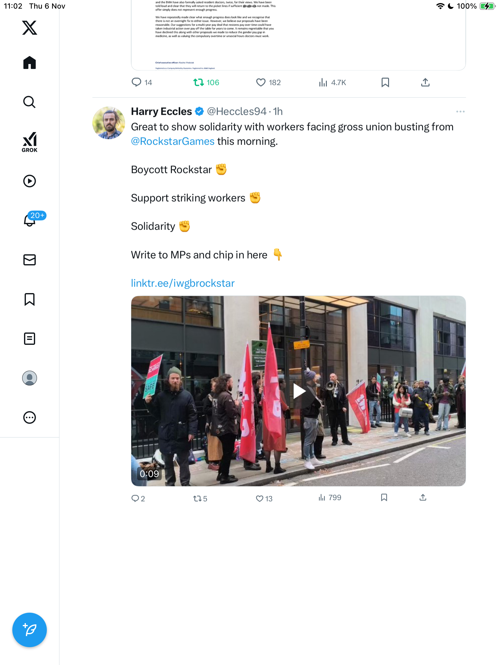Share Harry Eccles' post
The image size is (499, 665).
tap(423, 498)
